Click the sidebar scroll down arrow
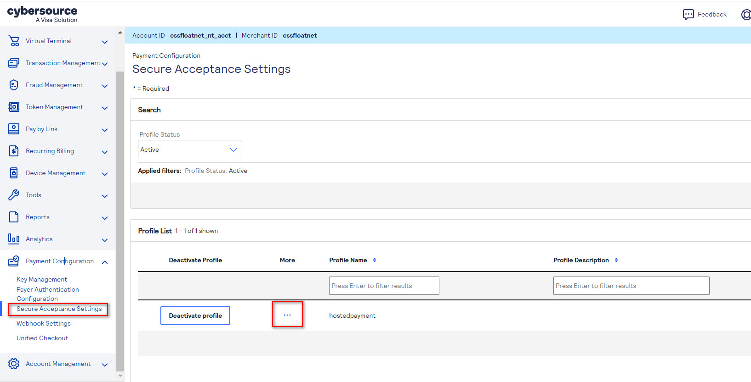Image resolution: width=751 pixels, height=382 pixels. (x=120, y=376)
